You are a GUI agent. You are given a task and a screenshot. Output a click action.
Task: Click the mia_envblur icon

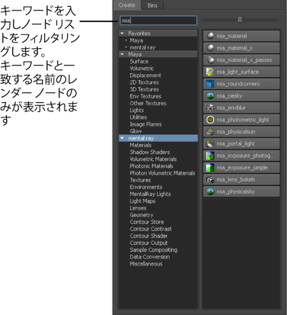point(210,108)
